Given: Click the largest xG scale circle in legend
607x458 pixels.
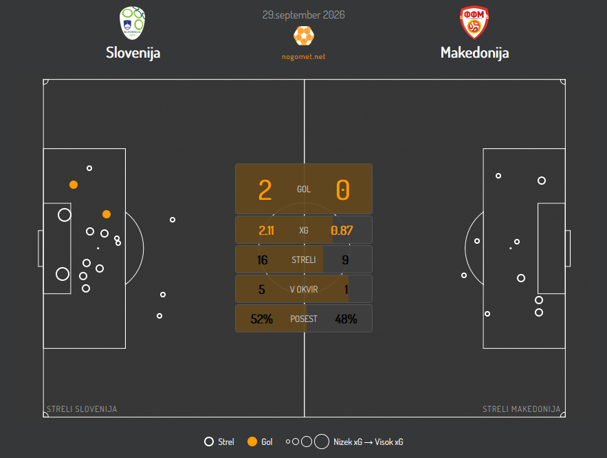Looking at the screenshot, I should coord(321,442).
